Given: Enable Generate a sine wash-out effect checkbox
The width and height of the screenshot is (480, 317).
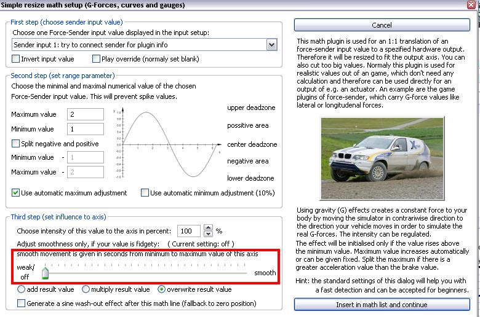Looking at the screenshot, I should pos(21,303).
